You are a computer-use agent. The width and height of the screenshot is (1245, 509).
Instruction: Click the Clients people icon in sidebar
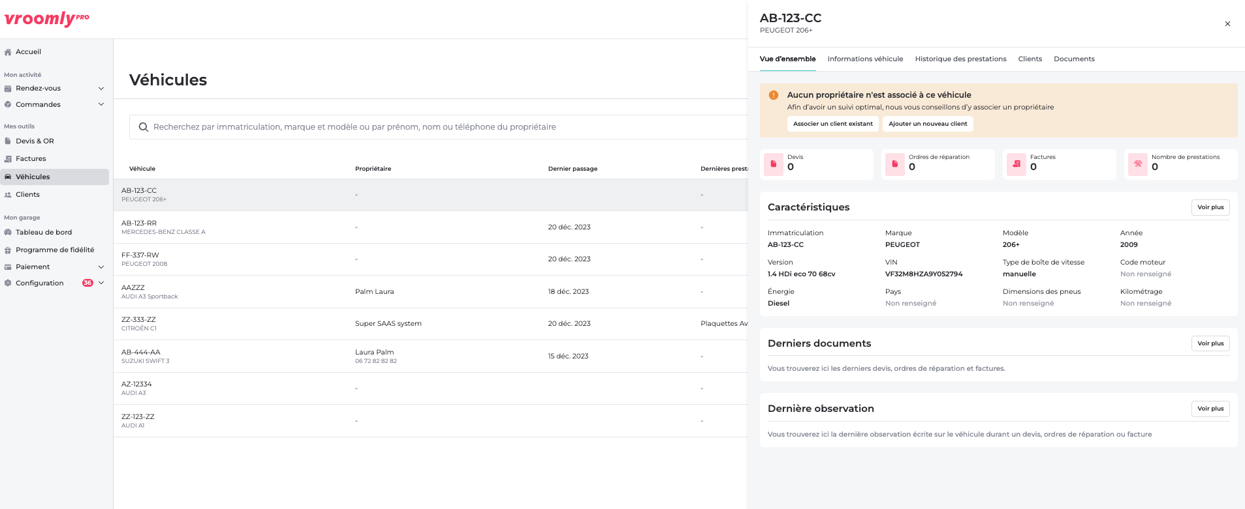(x=8, y=195)
